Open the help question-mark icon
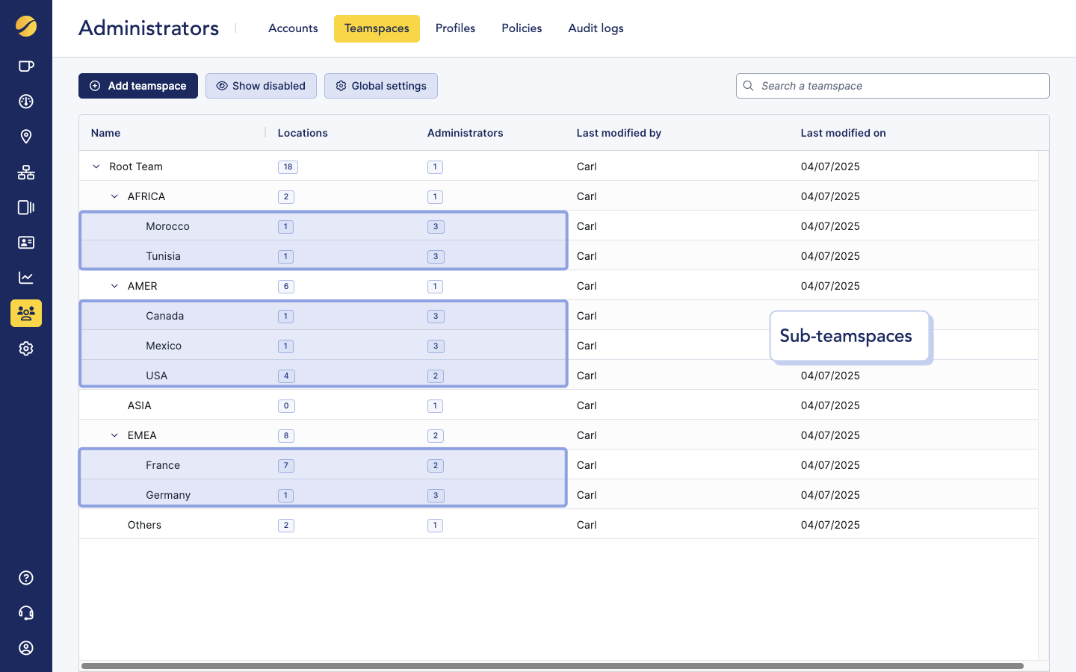 click(x=26, y=577)
